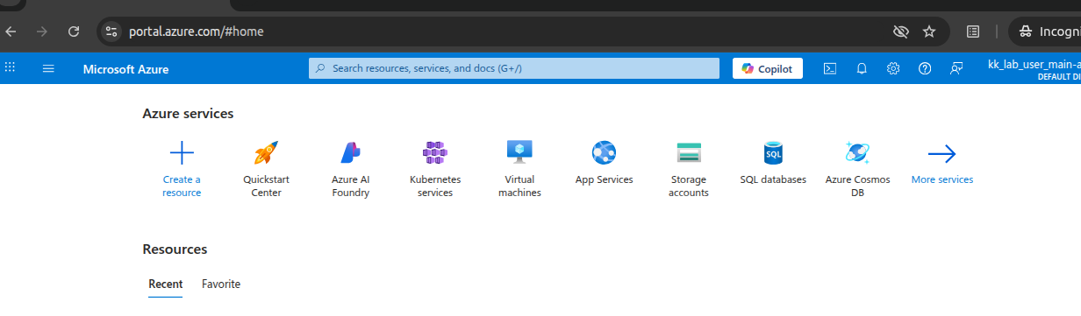The height and width of the screenshot is (316, 1081).
Task: Go back with the browser back arrow
Action: point(11,32)
